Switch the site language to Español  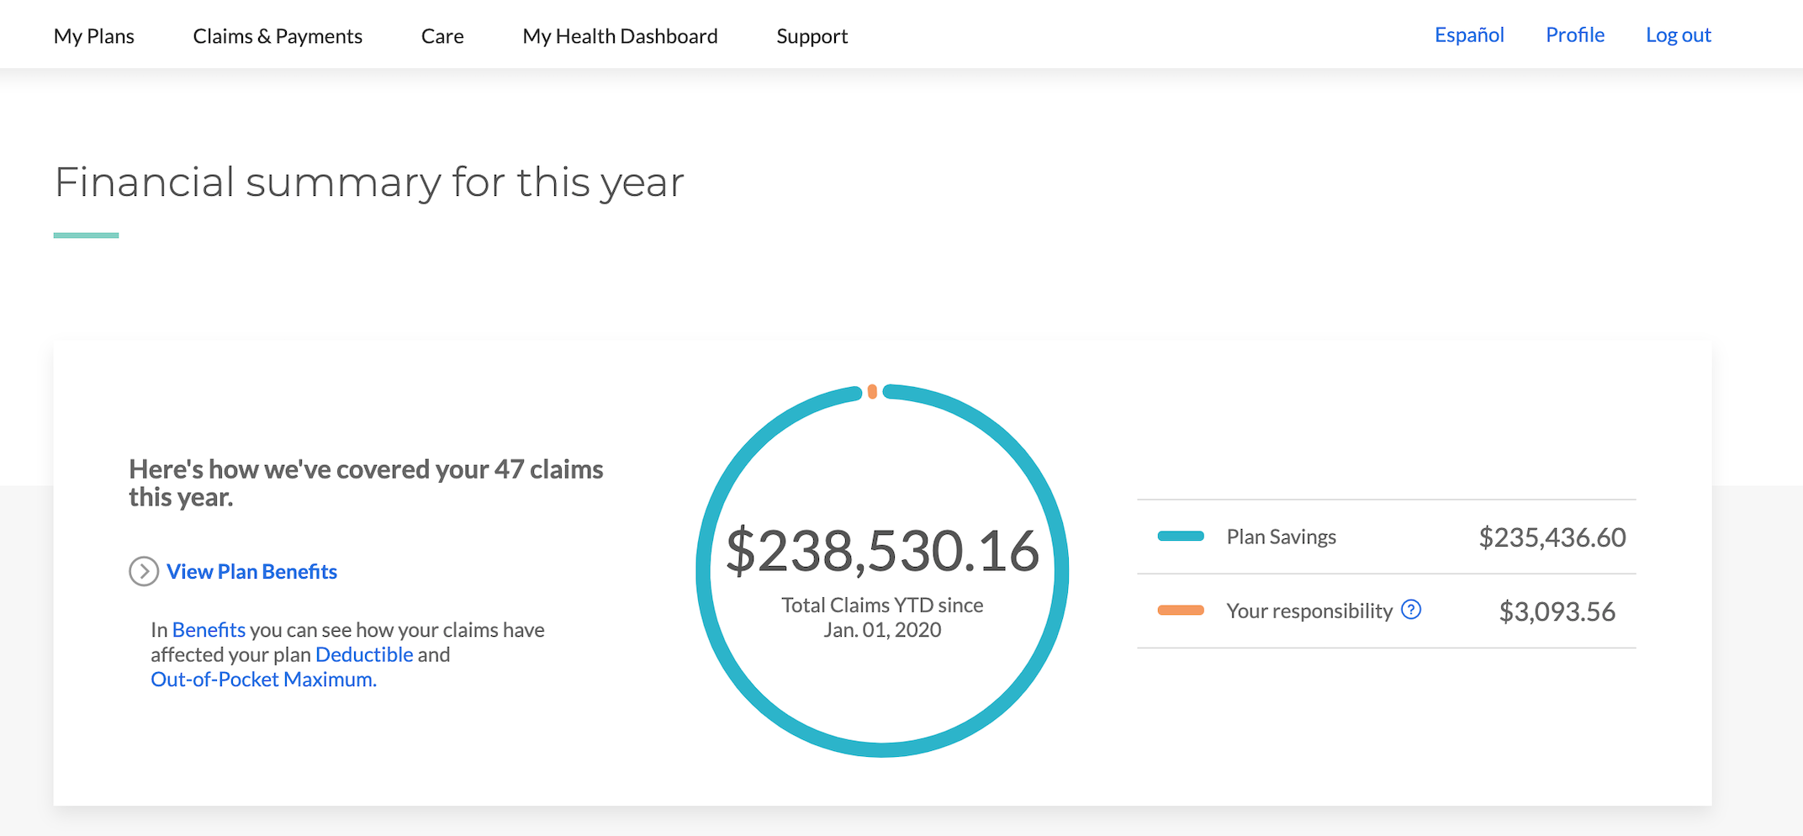pyautogui.click(x=1469, y=34)
